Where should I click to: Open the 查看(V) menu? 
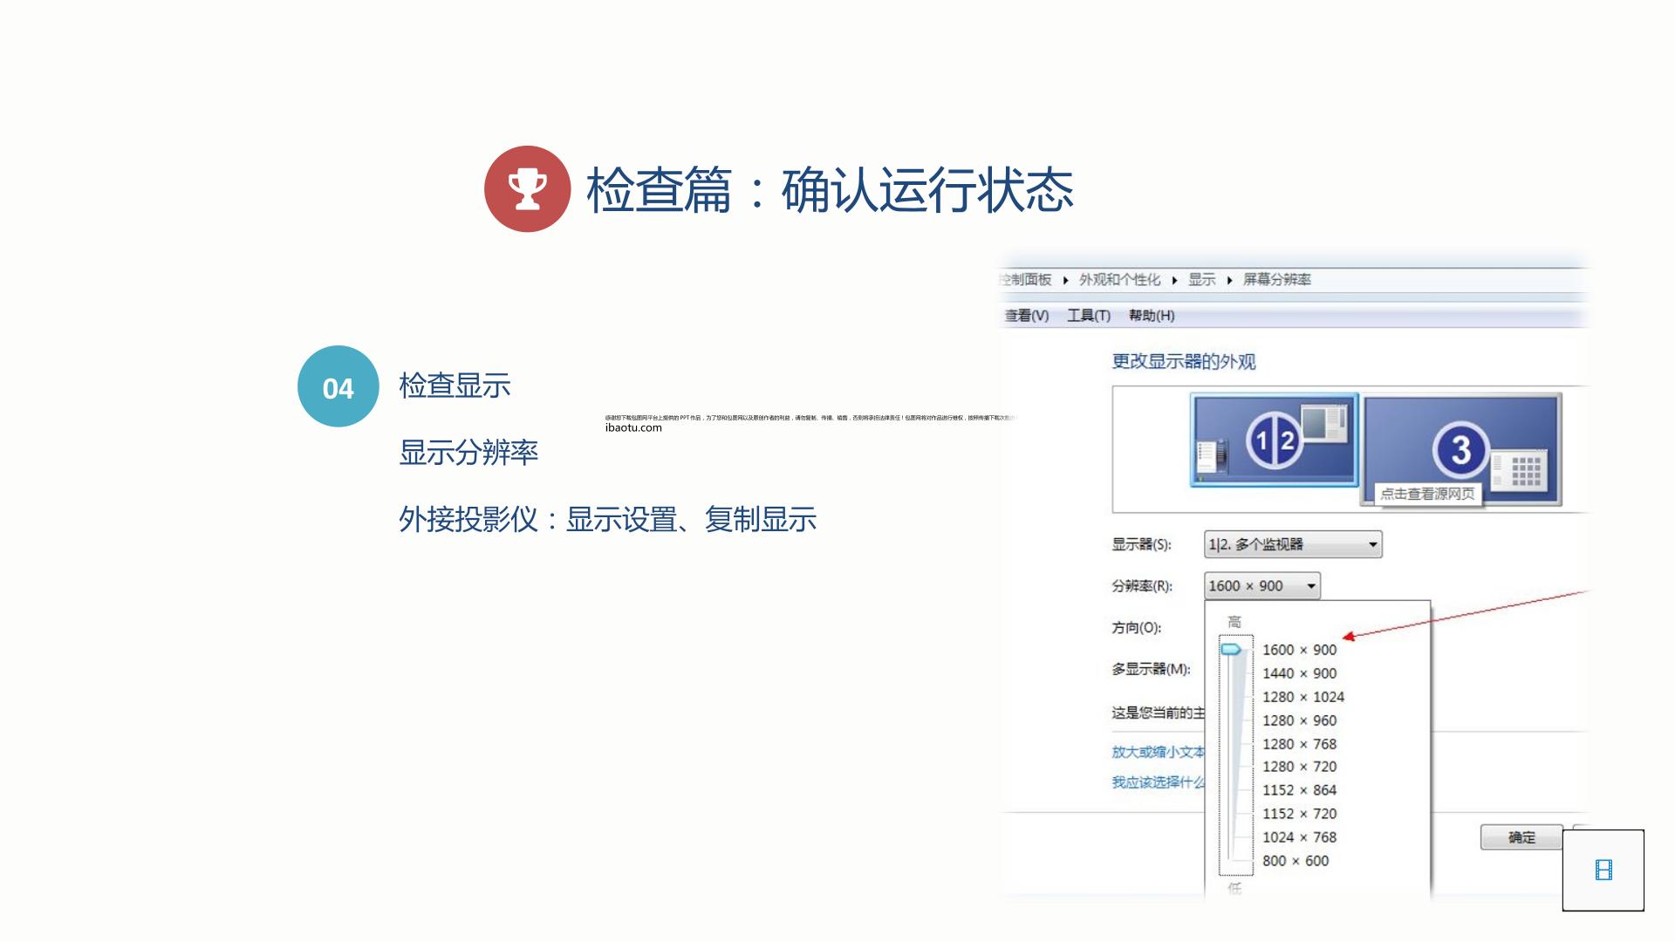(x=1027, y=316)
